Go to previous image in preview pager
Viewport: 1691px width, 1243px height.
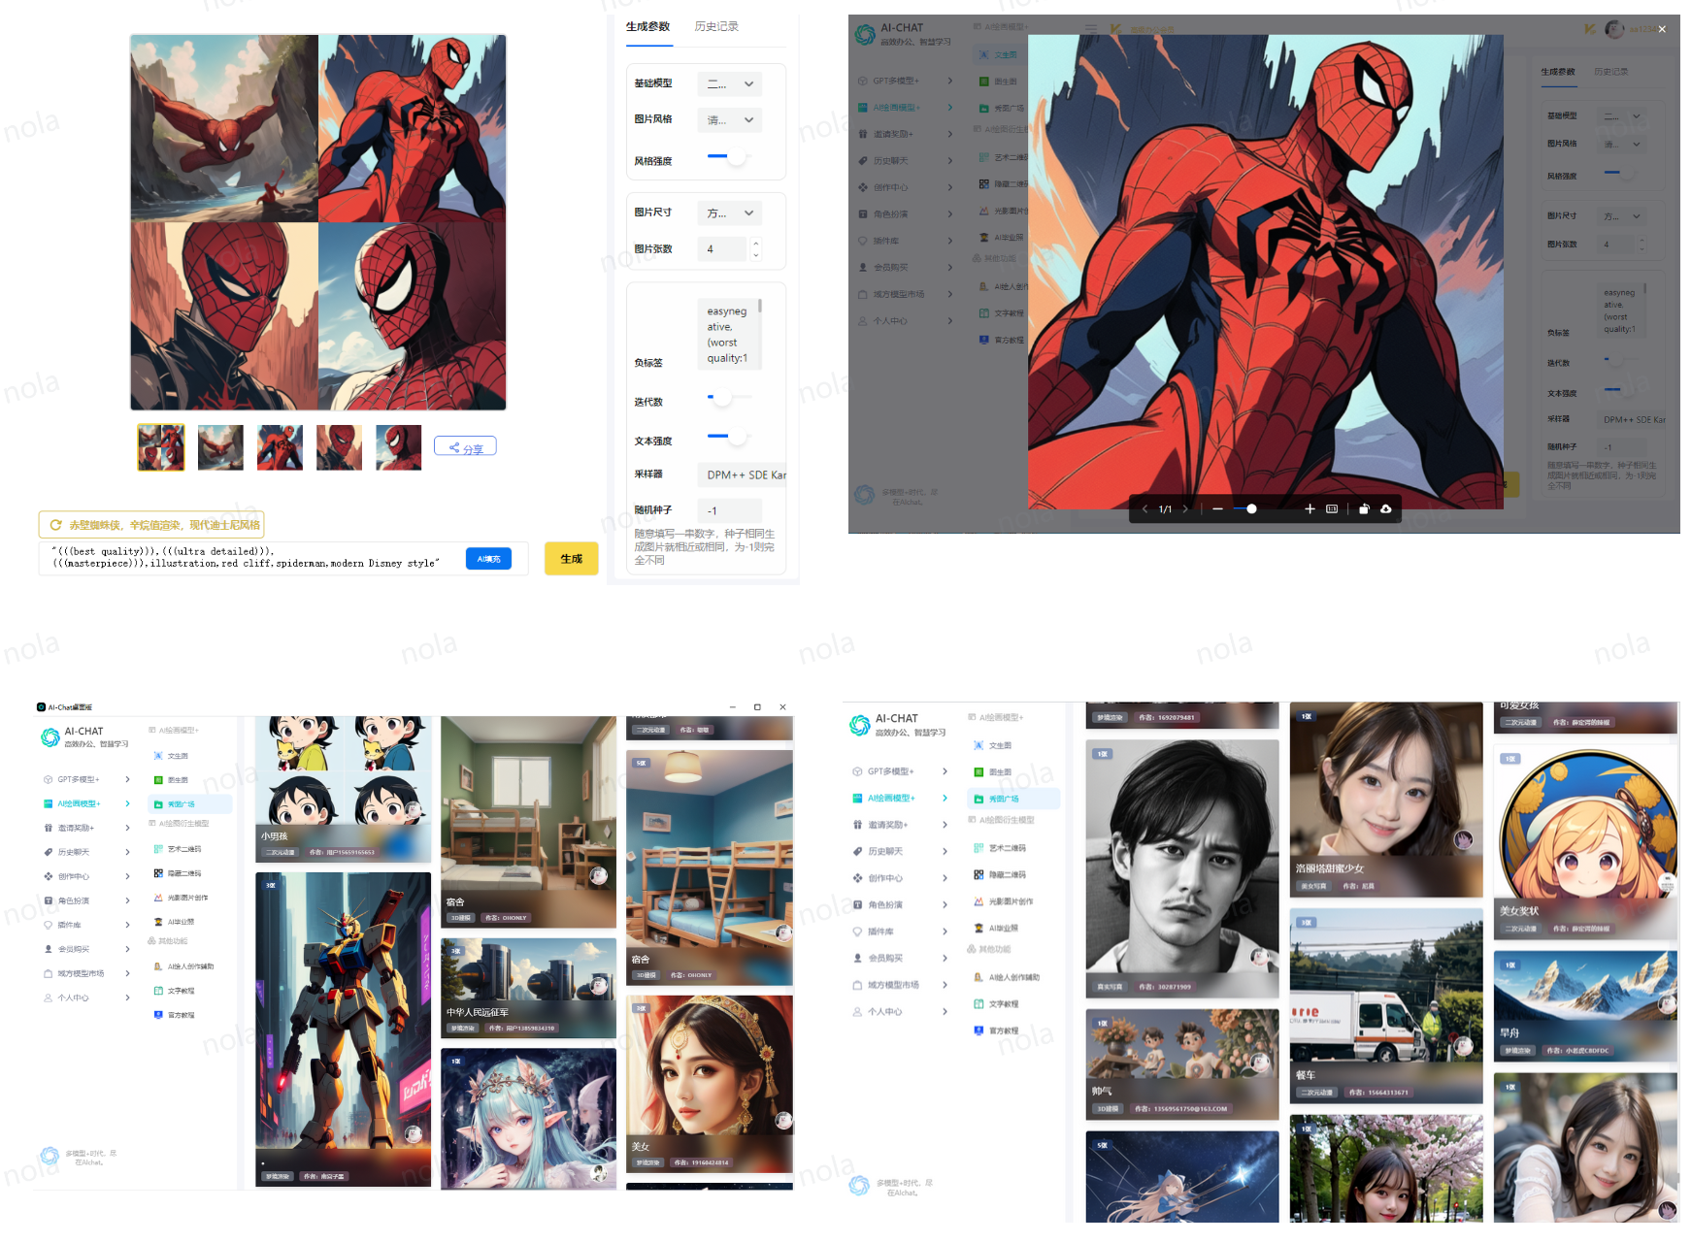point(1145,508)
